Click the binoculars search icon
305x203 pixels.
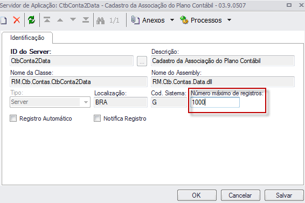tap(100, 20)
